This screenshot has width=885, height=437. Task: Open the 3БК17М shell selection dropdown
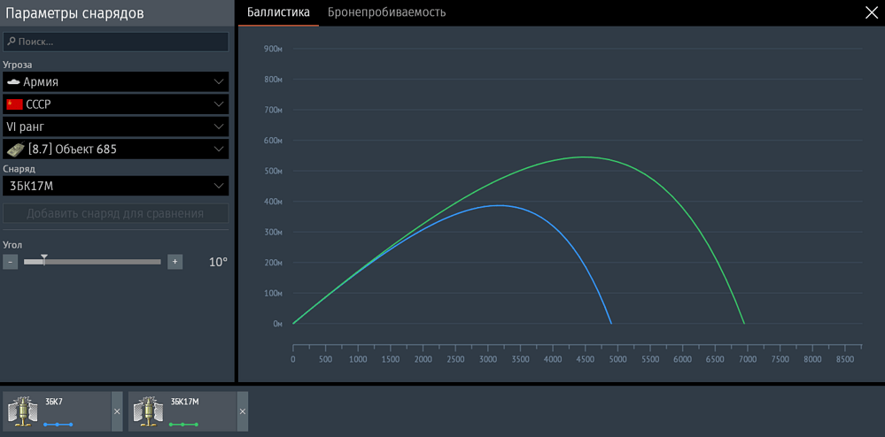pos(219,186)
